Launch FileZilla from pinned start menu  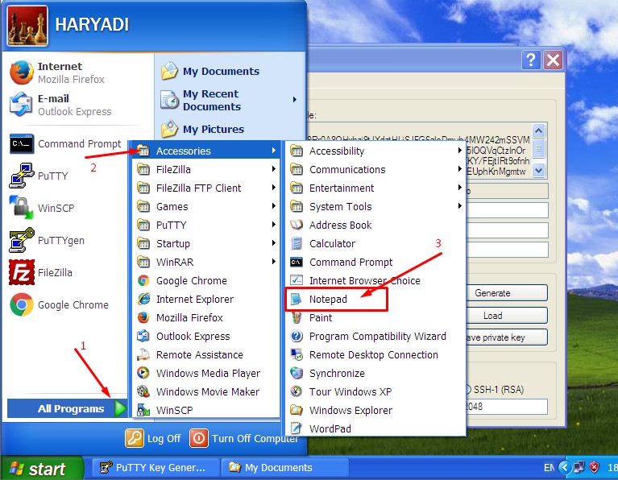click(x=22, y=272)
